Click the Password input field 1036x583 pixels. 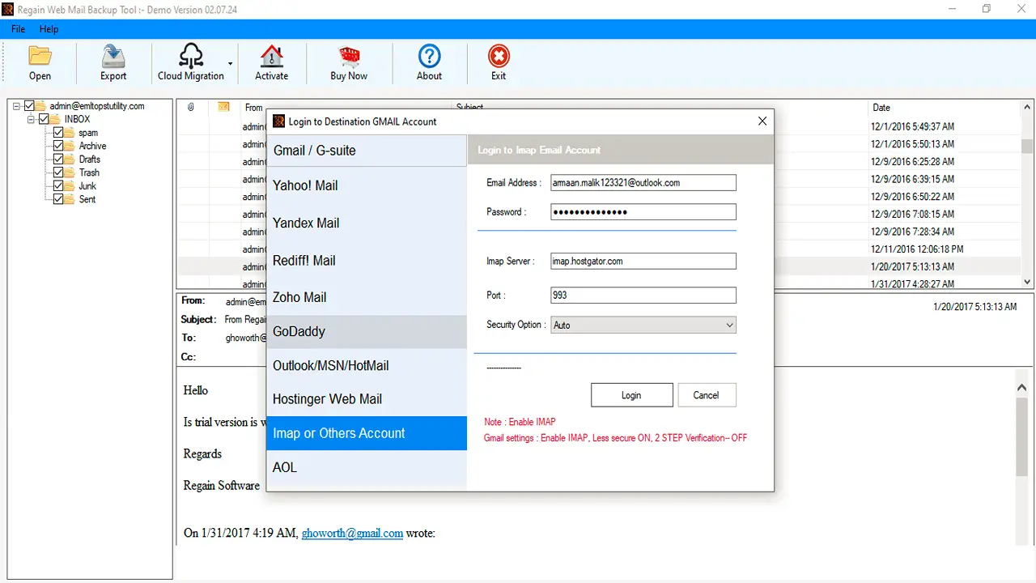pos(643,212)
